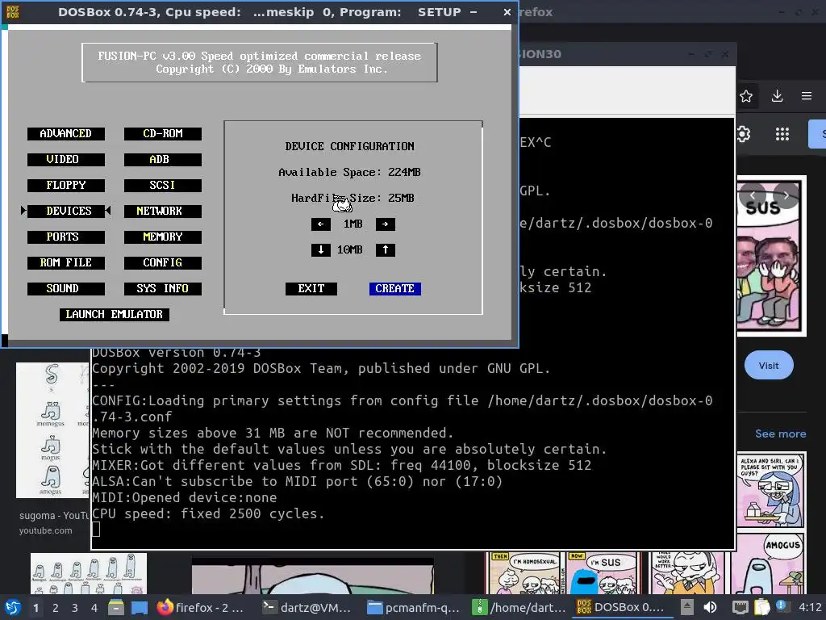
Task: Increase HardFile size by 1MB with right arrow
Action: [385, 224]
